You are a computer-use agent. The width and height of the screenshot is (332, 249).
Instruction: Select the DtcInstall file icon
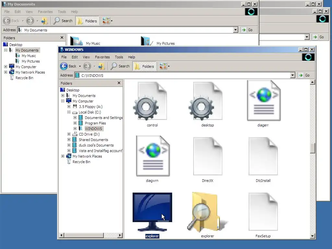point(263,156)
